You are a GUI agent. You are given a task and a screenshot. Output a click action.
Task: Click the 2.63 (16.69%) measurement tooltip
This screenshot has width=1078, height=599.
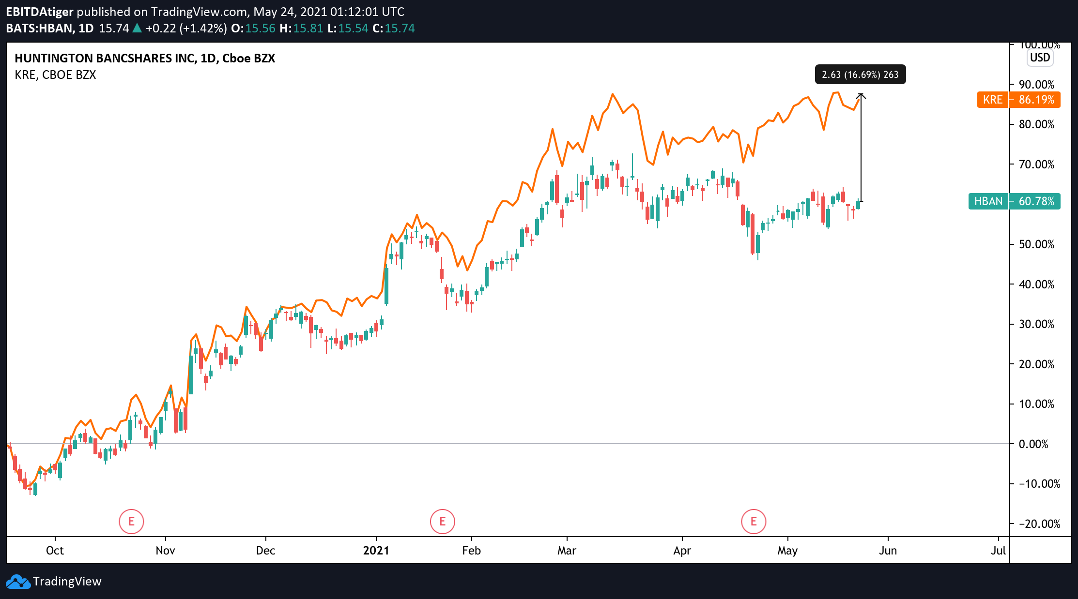(x=860, y=75)
